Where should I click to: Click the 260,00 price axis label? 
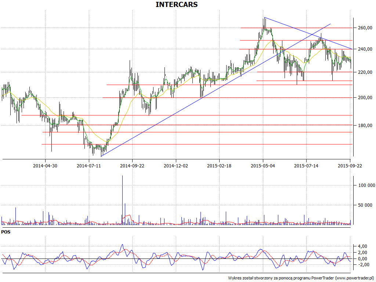365,28
